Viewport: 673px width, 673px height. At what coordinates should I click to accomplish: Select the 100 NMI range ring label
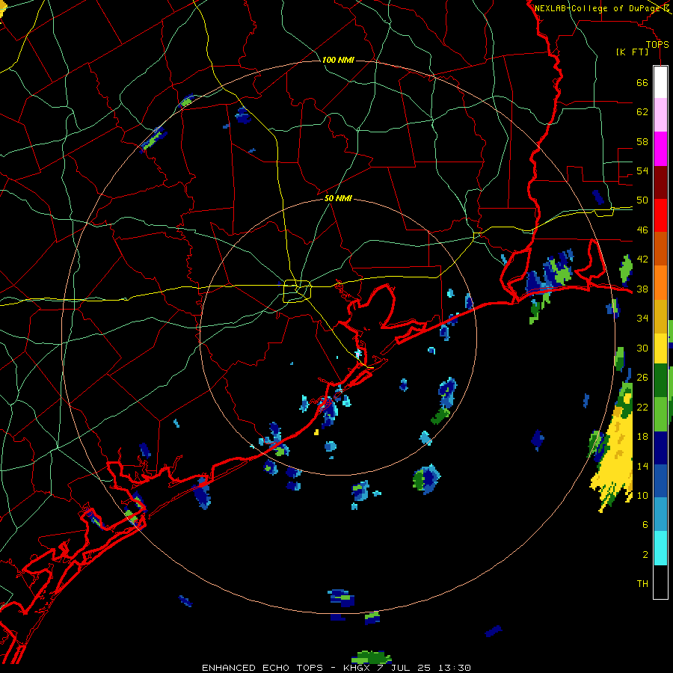pos(338,60)
